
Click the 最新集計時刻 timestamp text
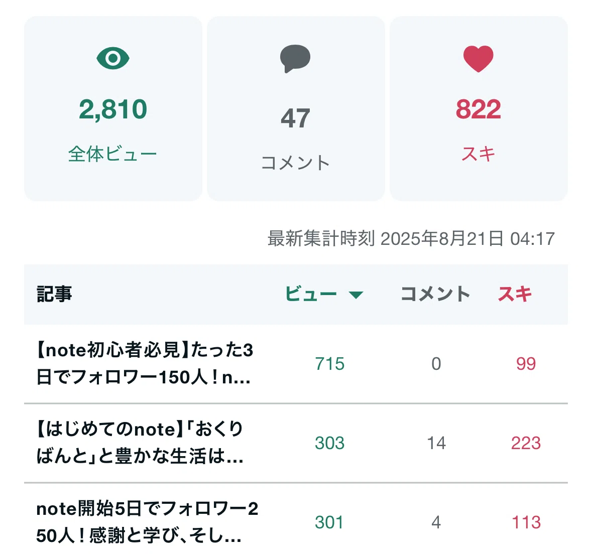pos(411,238)
